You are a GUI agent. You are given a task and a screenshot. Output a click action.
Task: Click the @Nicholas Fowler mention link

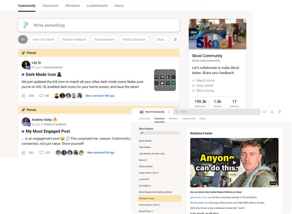(199, 197)
